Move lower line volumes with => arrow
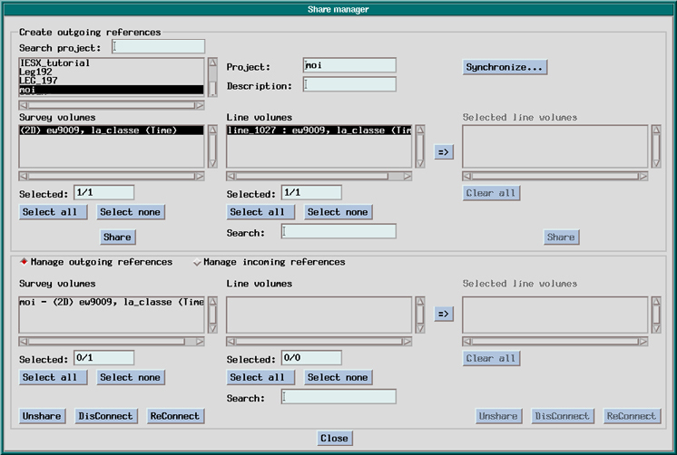Viewport: 677px width, 455px height. click(x=444, y=314)
